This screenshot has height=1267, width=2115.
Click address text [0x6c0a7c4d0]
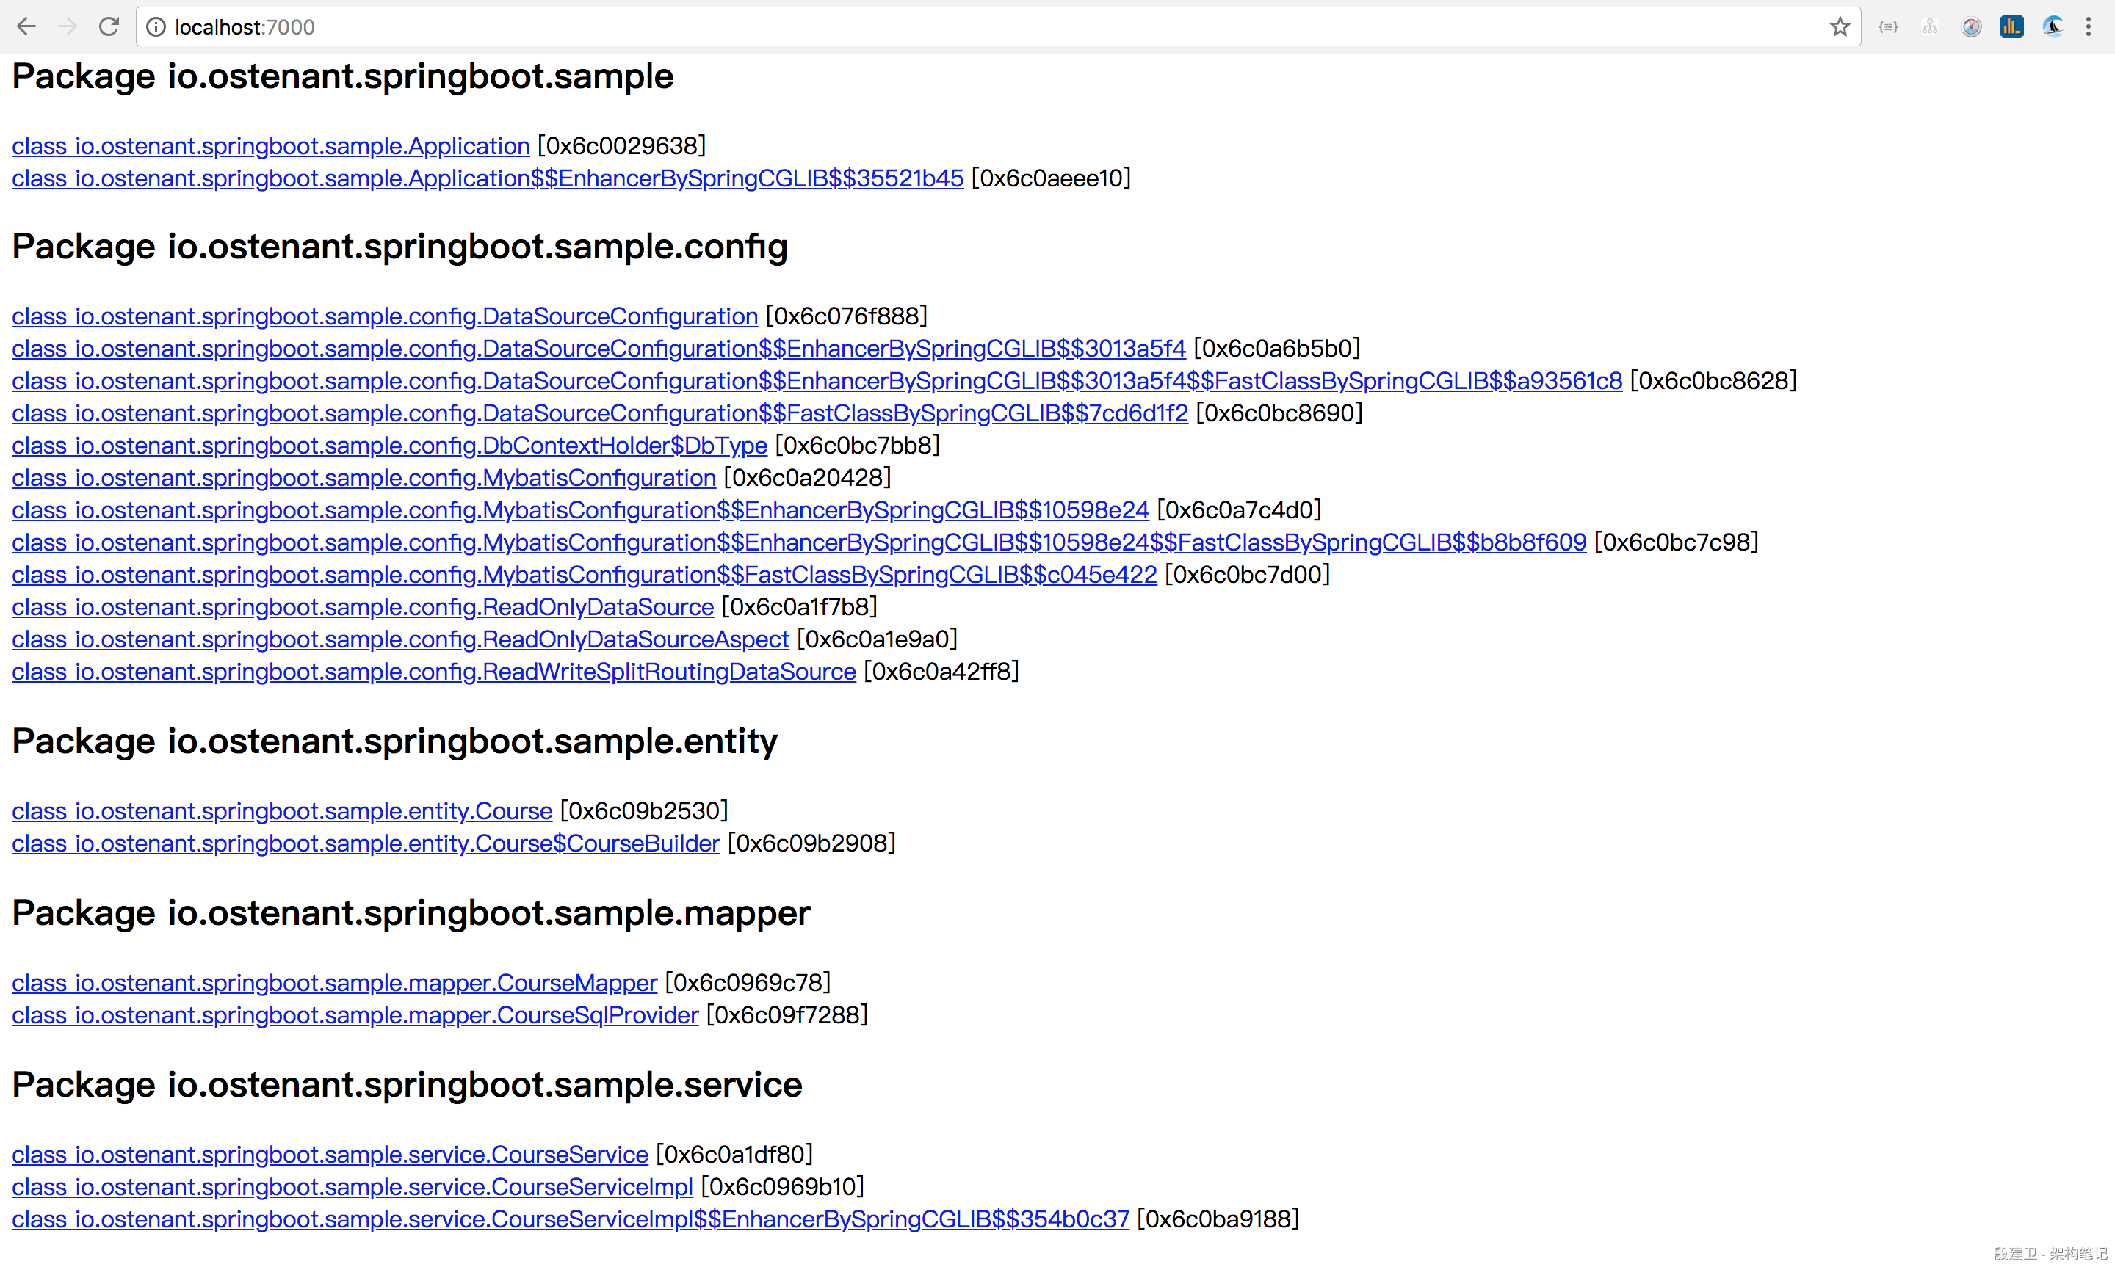1239,511
